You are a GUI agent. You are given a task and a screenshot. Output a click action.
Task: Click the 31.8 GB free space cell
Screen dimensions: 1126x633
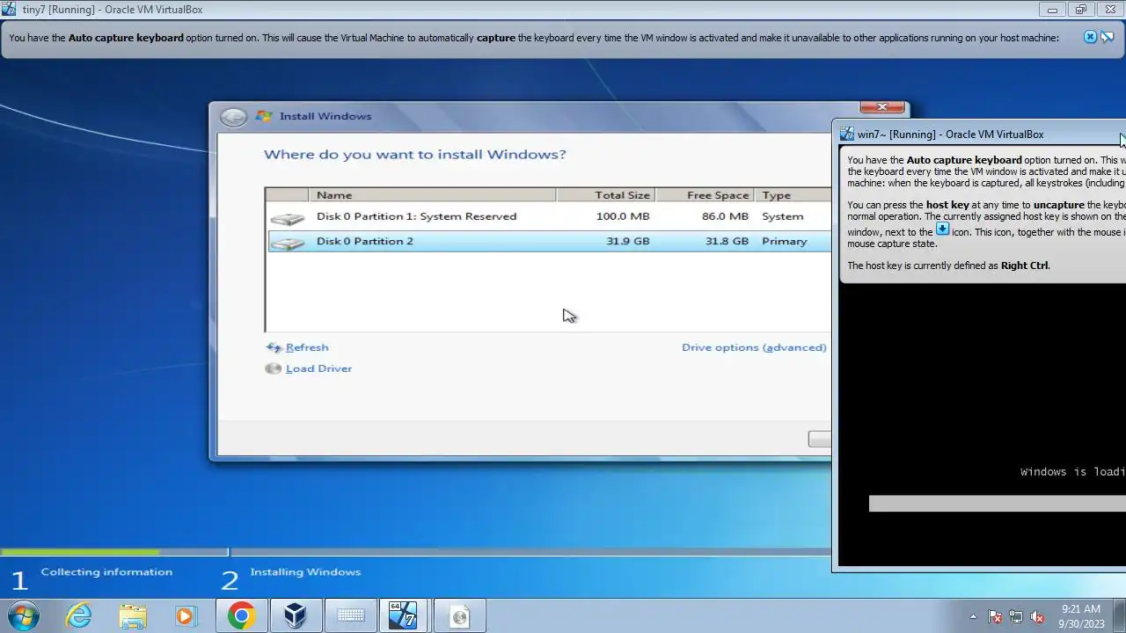727,241
